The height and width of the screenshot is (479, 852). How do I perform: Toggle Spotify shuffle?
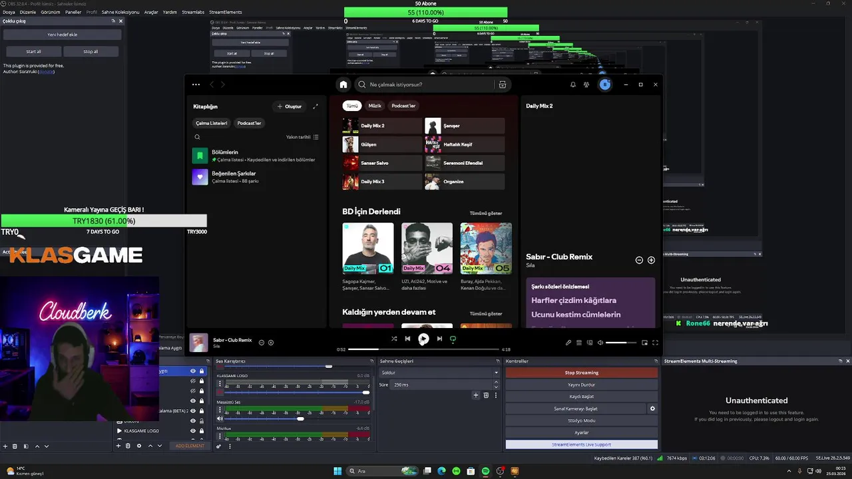(394, 339)
